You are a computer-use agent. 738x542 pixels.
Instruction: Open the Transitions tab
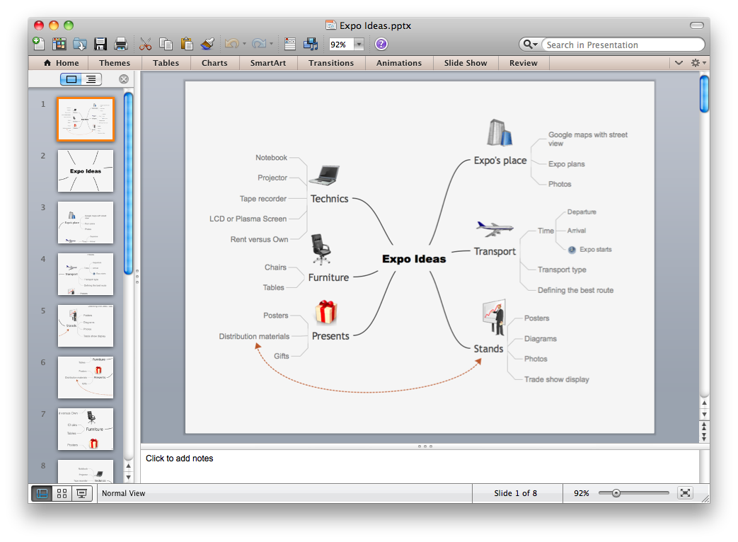pos(331,62)
